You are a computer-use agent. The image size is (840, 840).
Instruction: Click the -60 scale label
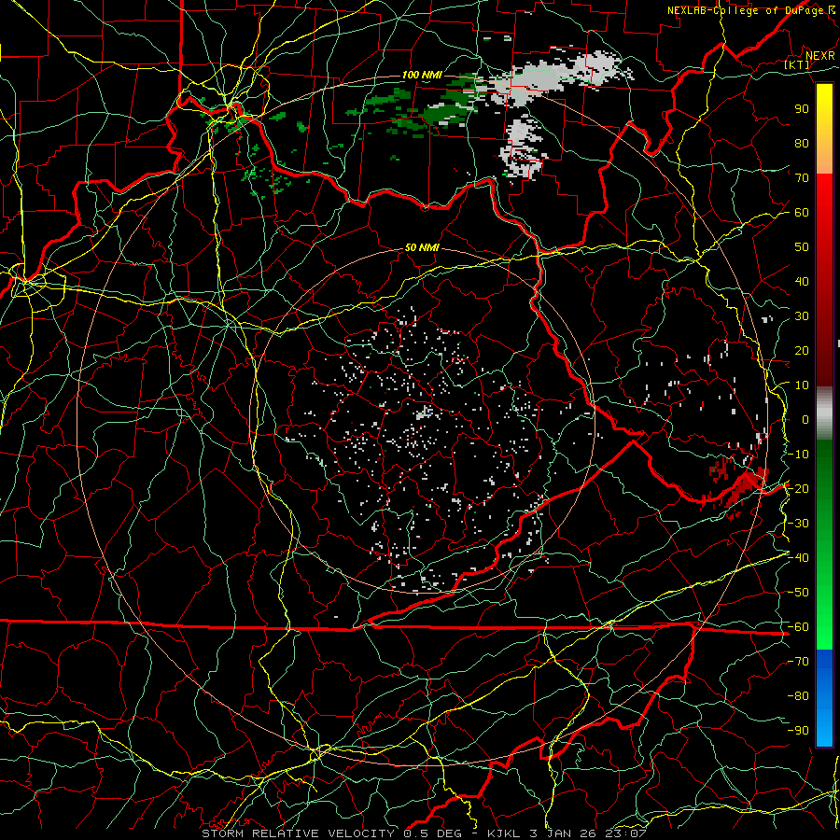pyautogui.click(x=798, y=627)
